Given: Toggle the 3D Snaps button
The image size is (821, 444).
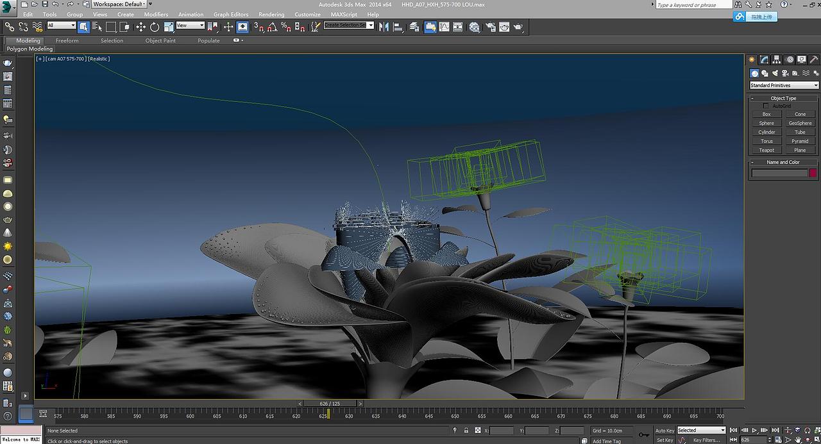Looking at the screenshot, I should [x=258, y=26].
